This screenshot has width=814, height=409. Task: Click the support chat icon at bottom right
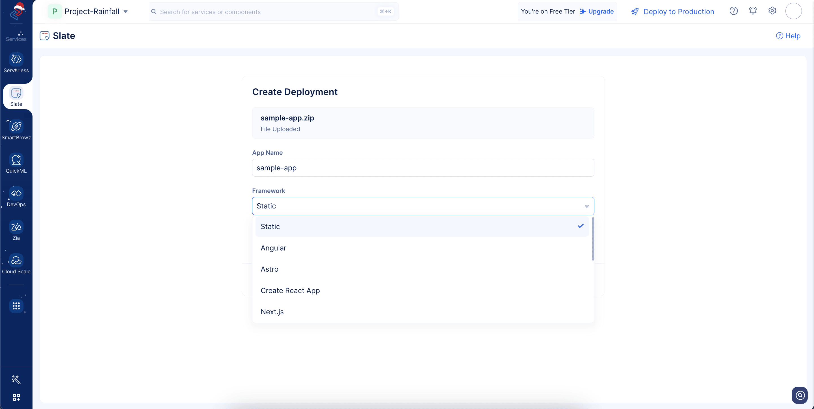(800, 395)
